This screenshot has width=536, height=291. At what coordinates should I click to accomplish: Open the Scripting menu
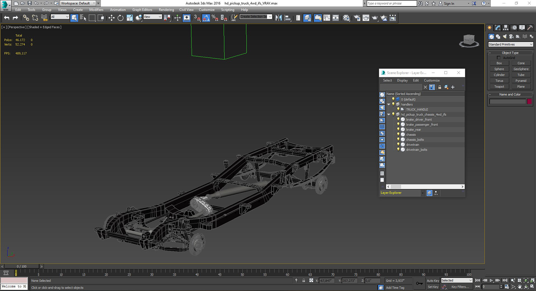tap(227, 10)
